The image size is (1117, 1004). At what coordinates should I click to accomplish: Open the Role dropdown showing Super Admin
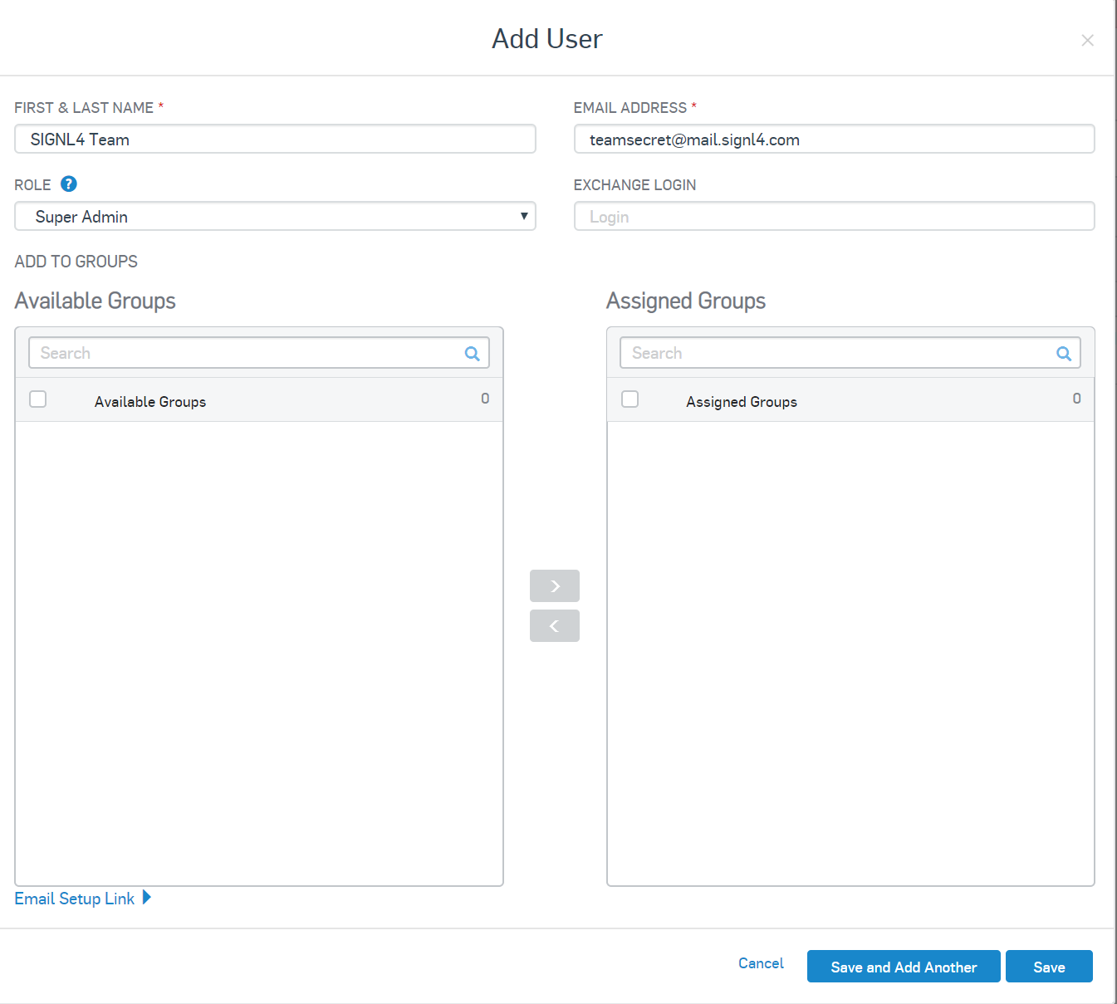275,216
